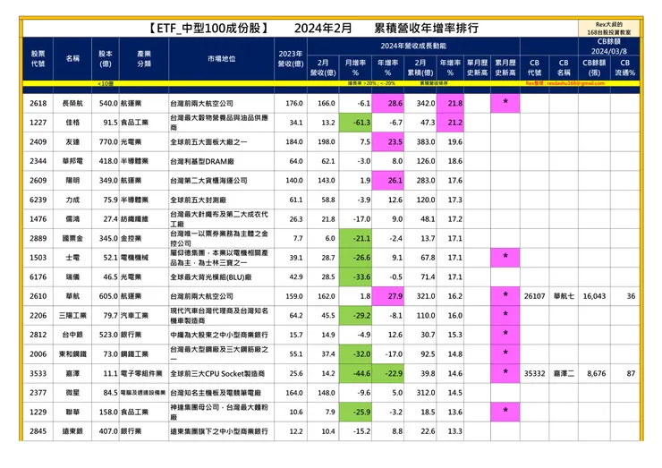This screenshot has height=468, width=662.
Task: Click the 單月歷史新高 column header
Action: click(477, 68)
